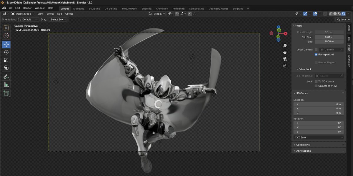Open the Tool sidebar tab

349,38
